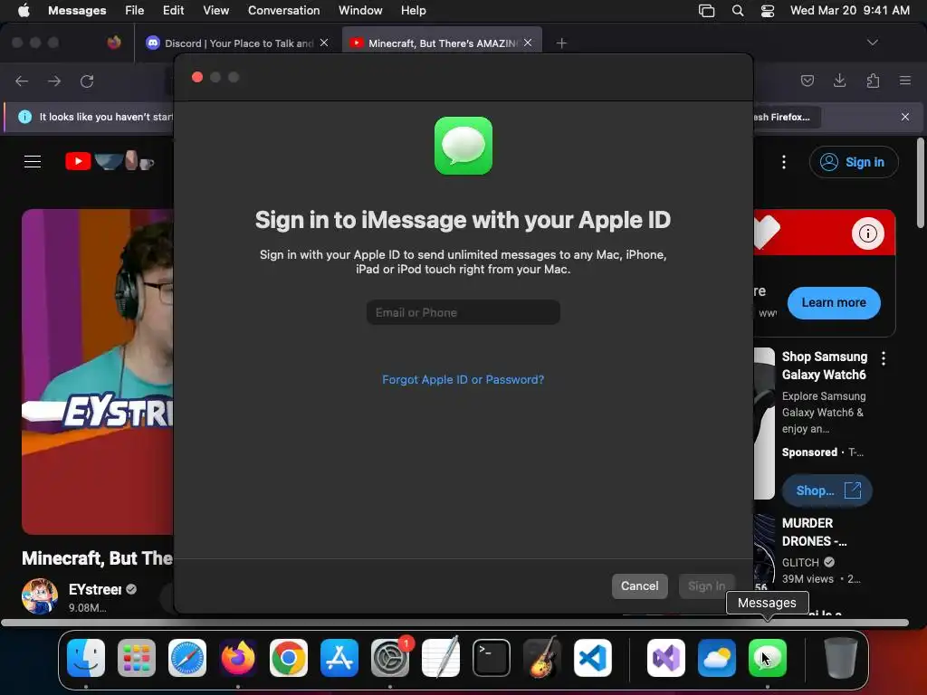The width and height of the screenshot is (927, 695).
Task: Click the grayed-out Sign In button in iMessage dialog
Action: (706, 586)
